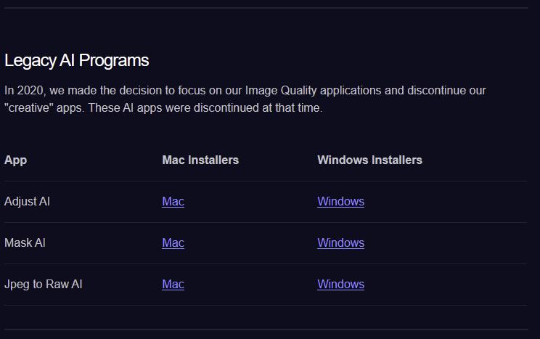Screen dimensions: 540x339
Task: Click the quoted word "creative" in the paragraph
Action: [x=30, y=108]
